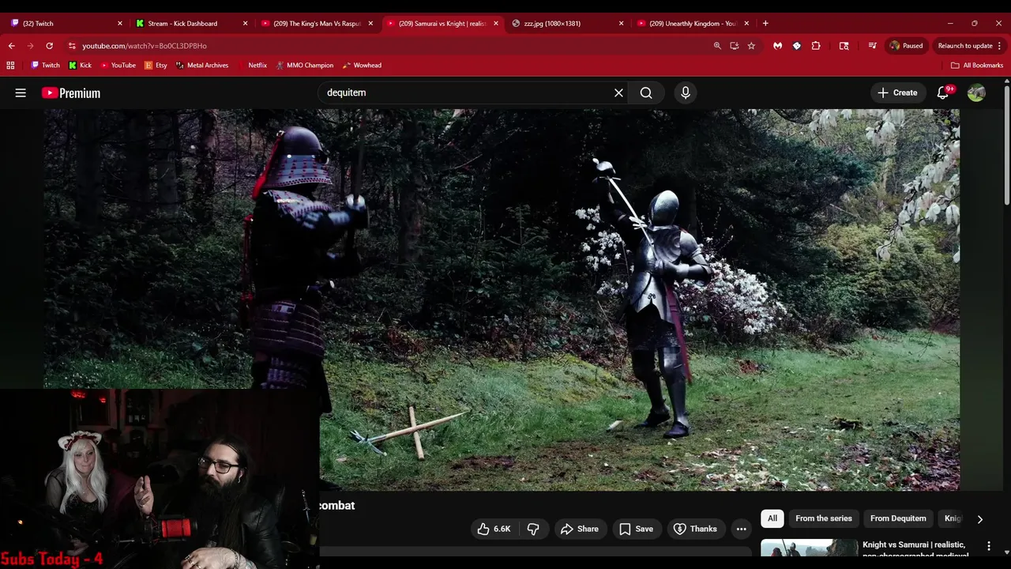The height and width of the screenshot is (569, 1011).
Task: Click the video player frame
Action: (502, 300)
